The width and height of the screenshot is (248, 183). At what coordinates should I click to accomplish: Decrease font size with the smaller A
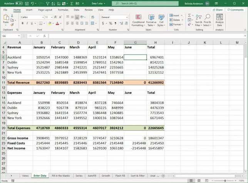pos(60,17)
